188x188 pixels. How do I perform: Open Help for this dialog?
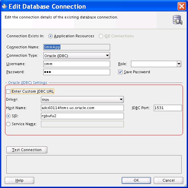(19, 180)
